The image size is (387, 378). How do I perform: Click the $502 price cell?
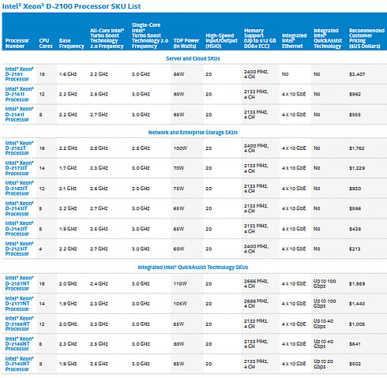(355, 364)
